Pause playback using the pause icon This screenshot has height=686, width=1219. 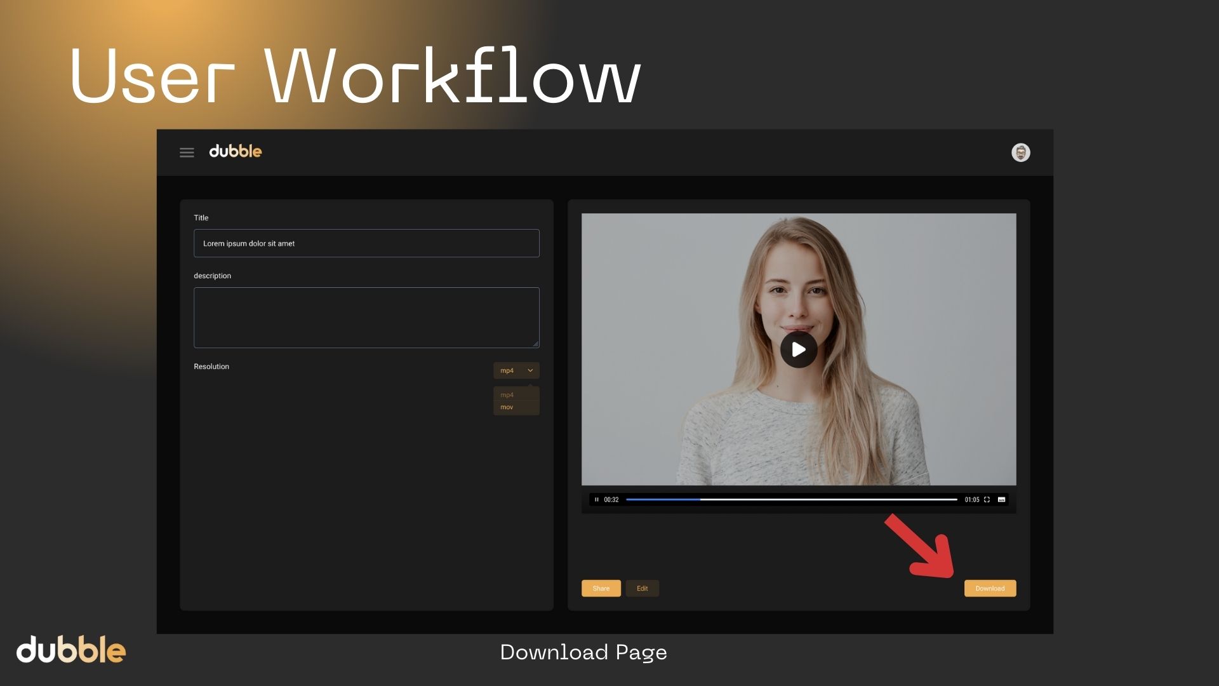[596, 500]
